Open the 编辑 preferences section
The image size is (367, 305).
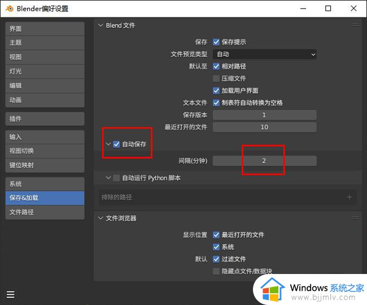[x=45, y=86]
